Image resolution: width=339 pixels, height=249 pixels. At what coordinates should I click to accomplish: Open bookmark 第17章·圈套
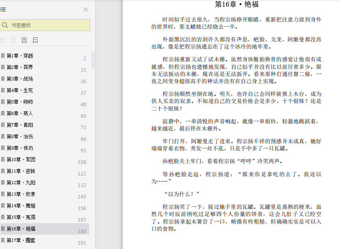45,240
